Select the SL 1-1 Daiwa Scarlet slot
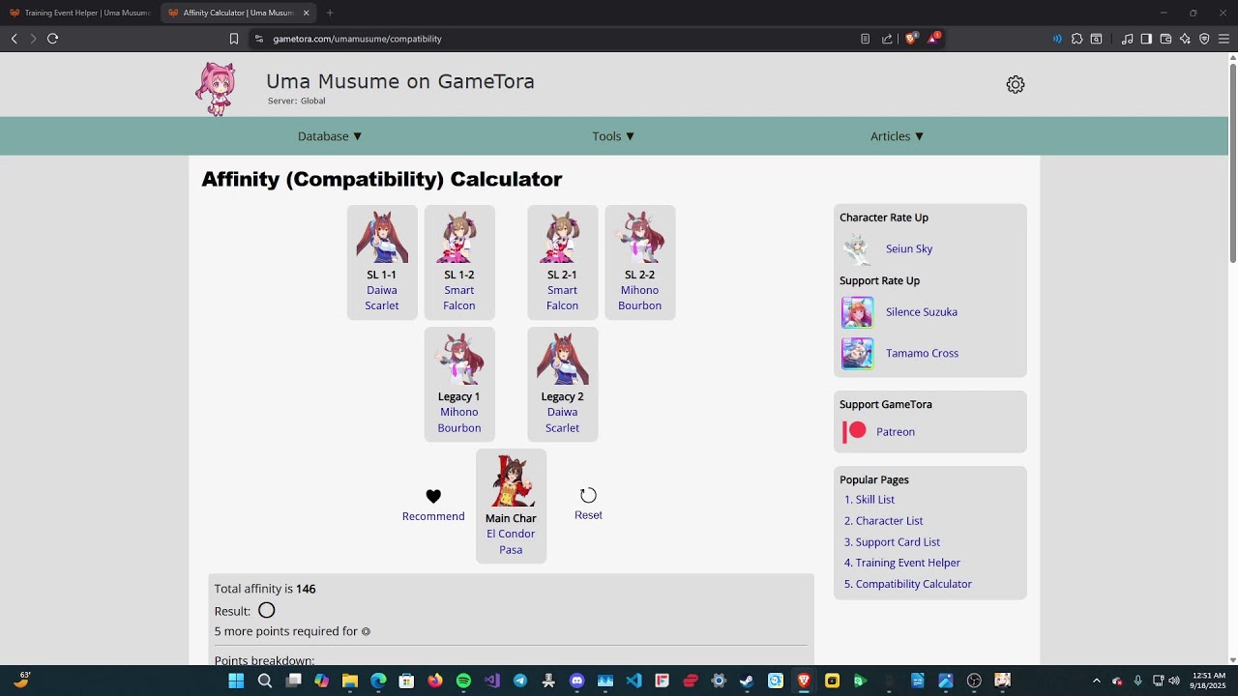 pos(382,262)
